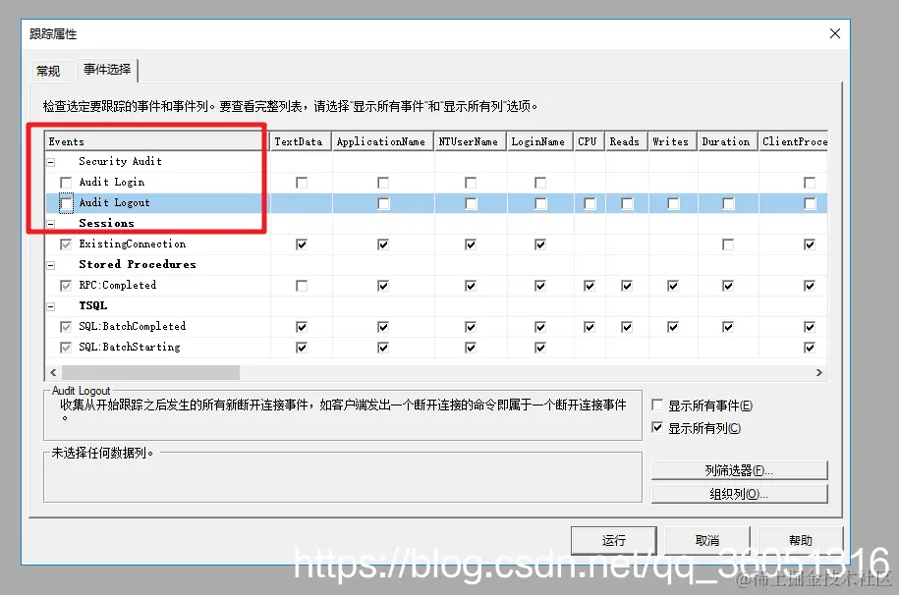Open the 列筛选器 dialog button
This screenshot has width=899, height=595.
click(739, 470)
